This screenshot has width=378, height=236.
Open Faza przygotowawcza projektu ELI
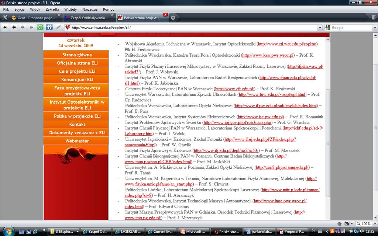pyautogui.click(x=77, y=91)
